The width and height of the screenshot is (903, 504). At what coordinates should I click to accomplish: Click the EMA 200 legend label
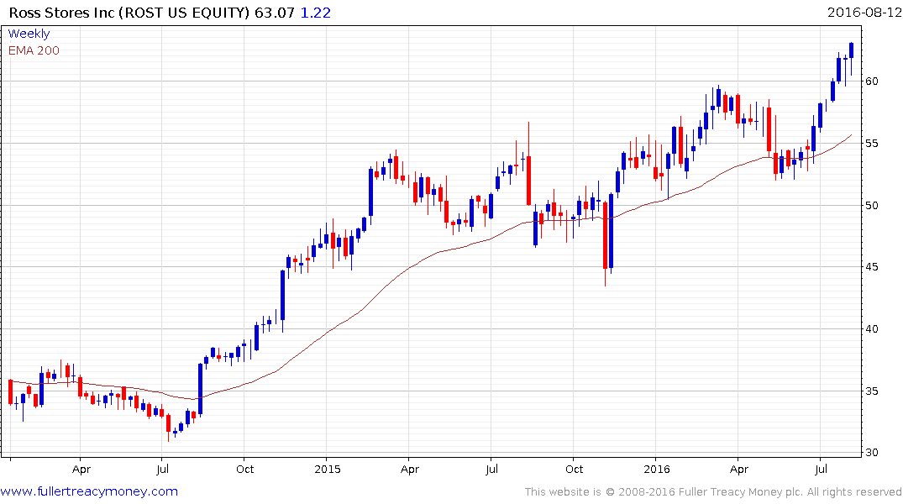(x=34, y=50)
